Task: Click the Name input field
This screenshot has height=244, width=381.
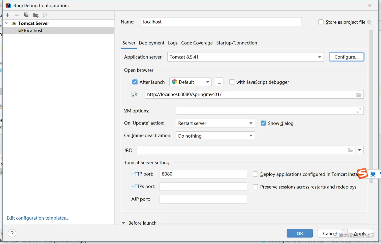Action: [x=221, y=22]
